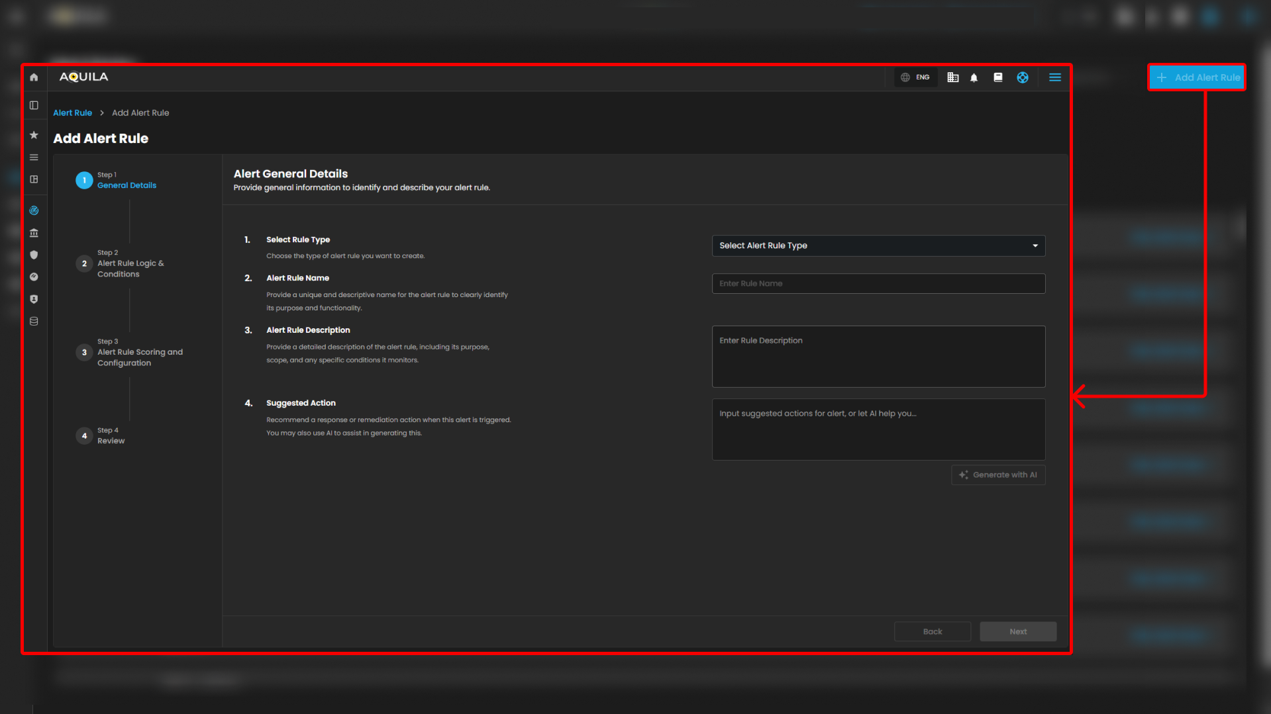Viewport: 1271px width, 714px height.
Task: Click the Generate with AI button
Action: point(998,475)
